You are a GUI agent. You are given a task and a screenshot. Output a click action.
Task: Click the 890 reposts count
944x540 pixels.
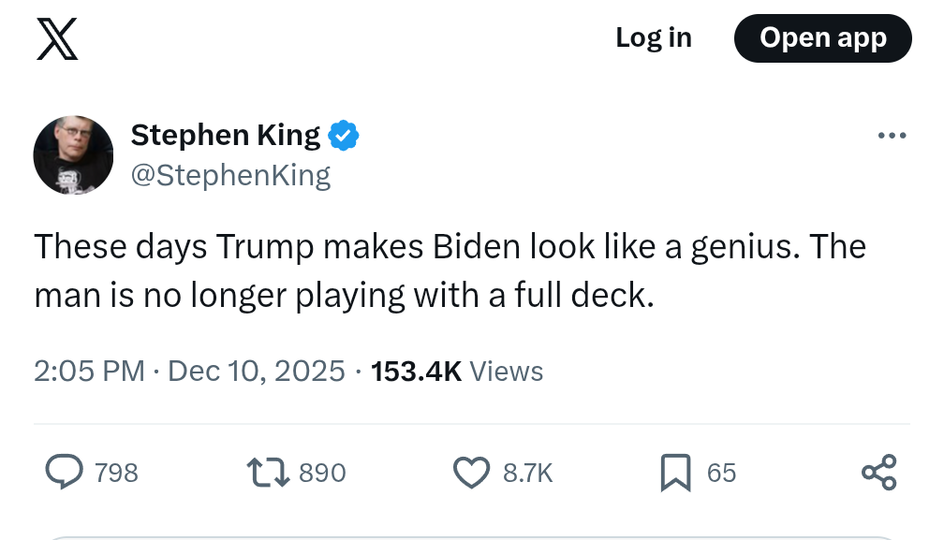pyautogui.click(x=322, y=473)
